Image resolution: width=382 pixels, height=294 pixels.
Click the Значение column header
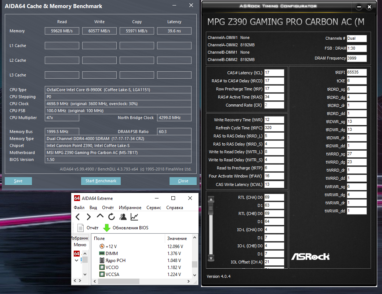pyautogui.click(x=178, y=239)
